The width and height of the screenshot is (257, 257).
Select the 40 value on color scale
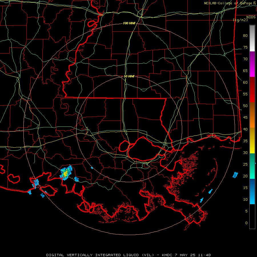click(245, 129)
